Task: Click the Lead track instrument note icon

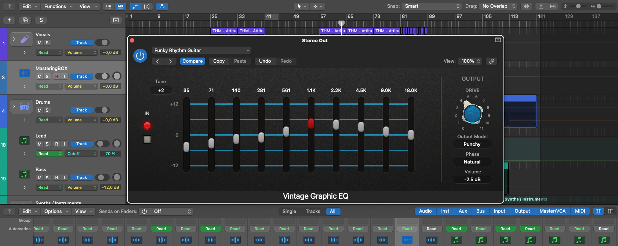Action: coord(24,140)
